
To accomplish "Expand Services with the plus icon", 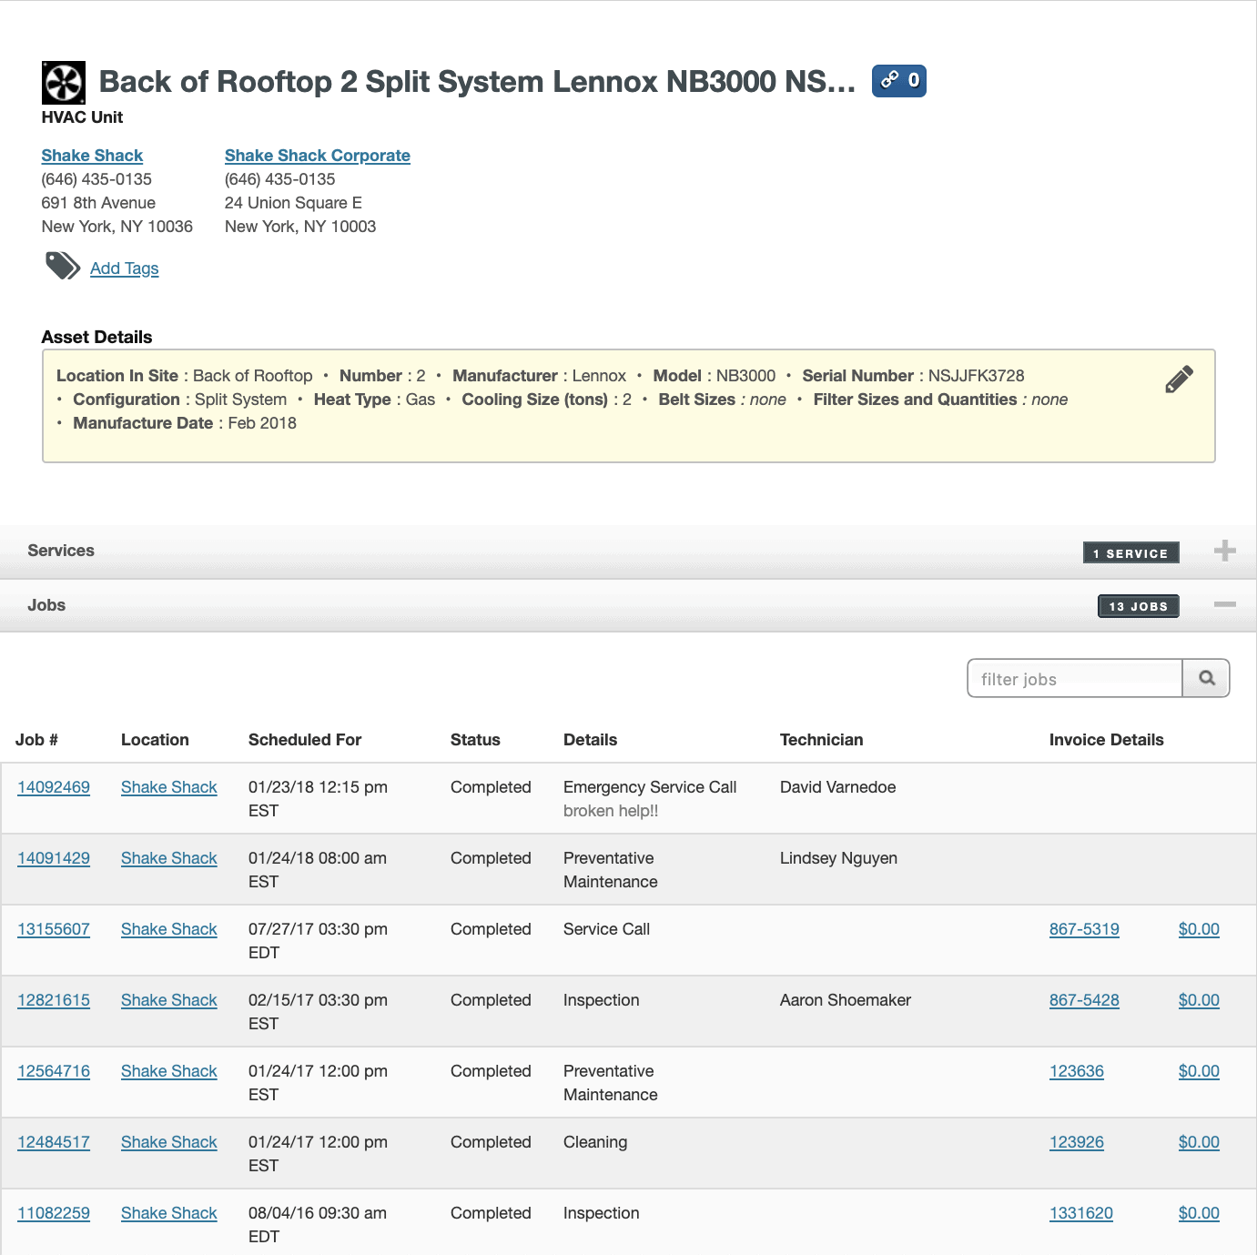I will (1225, 551).
